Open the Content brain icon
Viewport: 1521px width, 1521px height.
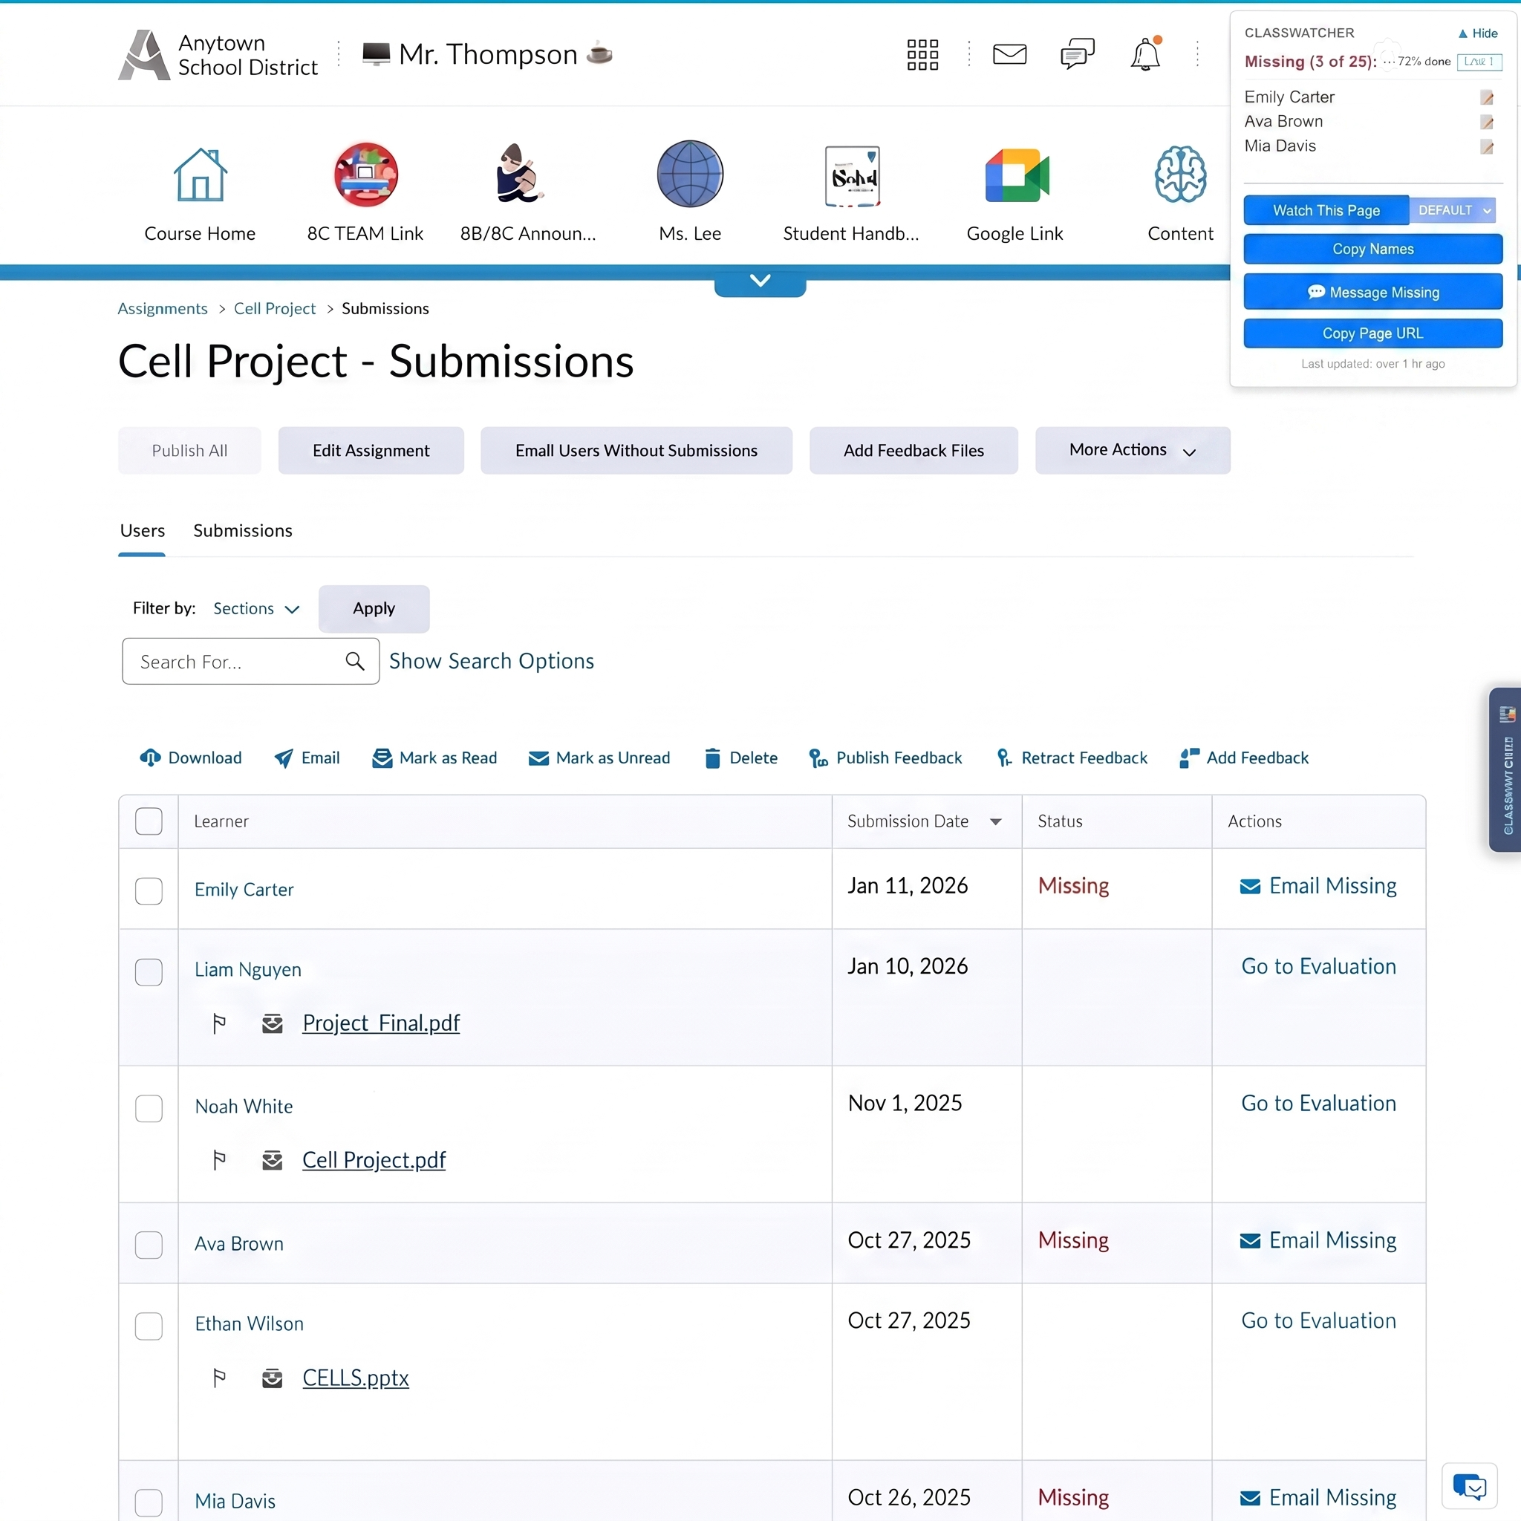point(1180,175)
